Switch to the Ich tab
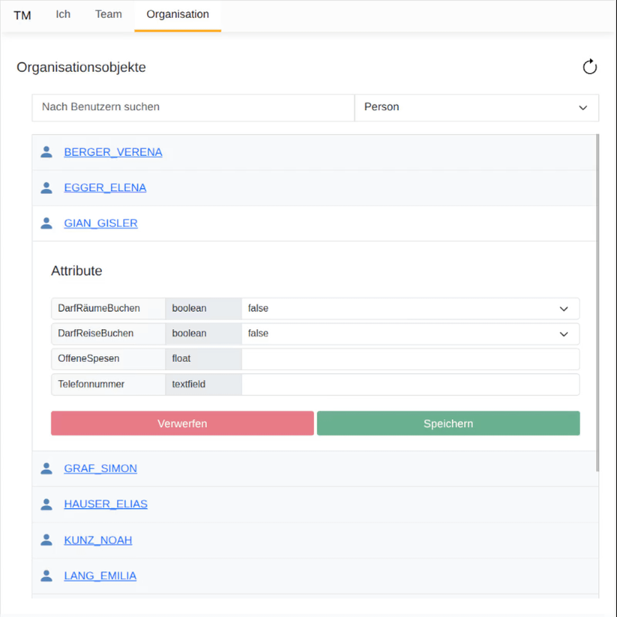Screen dimensions: 617x617 [x=63, y=14]
